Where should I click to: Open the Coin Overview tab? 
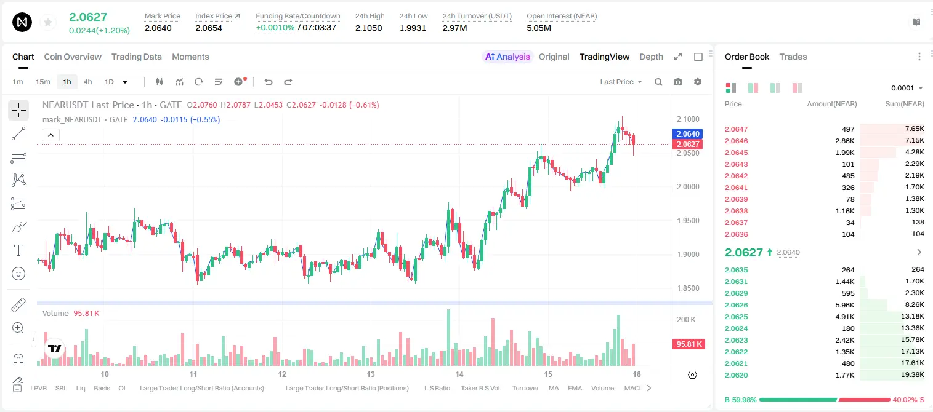(73, 57)
